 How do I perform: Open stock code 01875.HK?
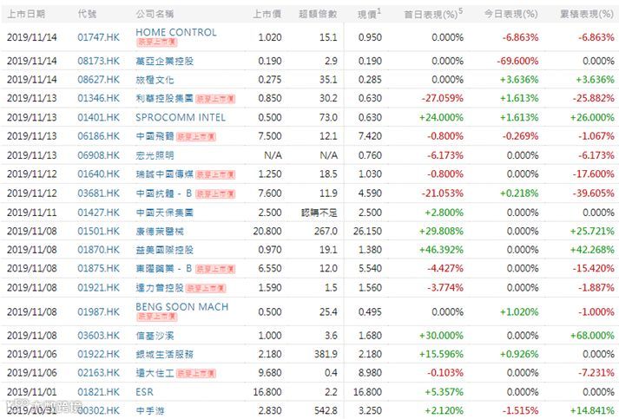(99, 269)
